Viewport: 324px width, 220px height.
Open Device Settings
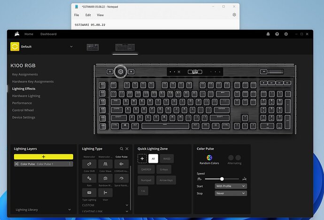point(23,117)
